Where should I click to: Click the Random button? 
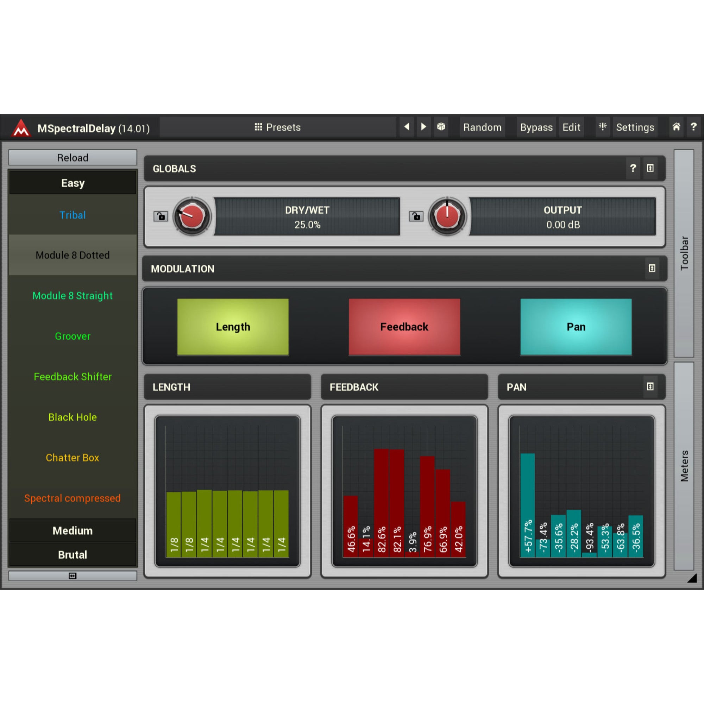pos(483,127)
